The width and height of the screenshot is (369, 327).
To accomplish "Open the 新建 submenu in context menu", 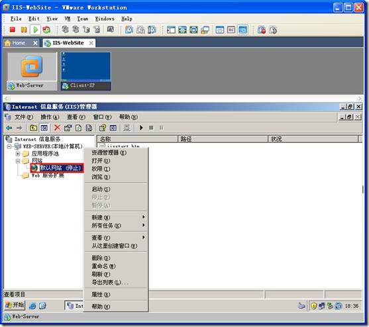I will pyautogui.click(x=116, y=218).
